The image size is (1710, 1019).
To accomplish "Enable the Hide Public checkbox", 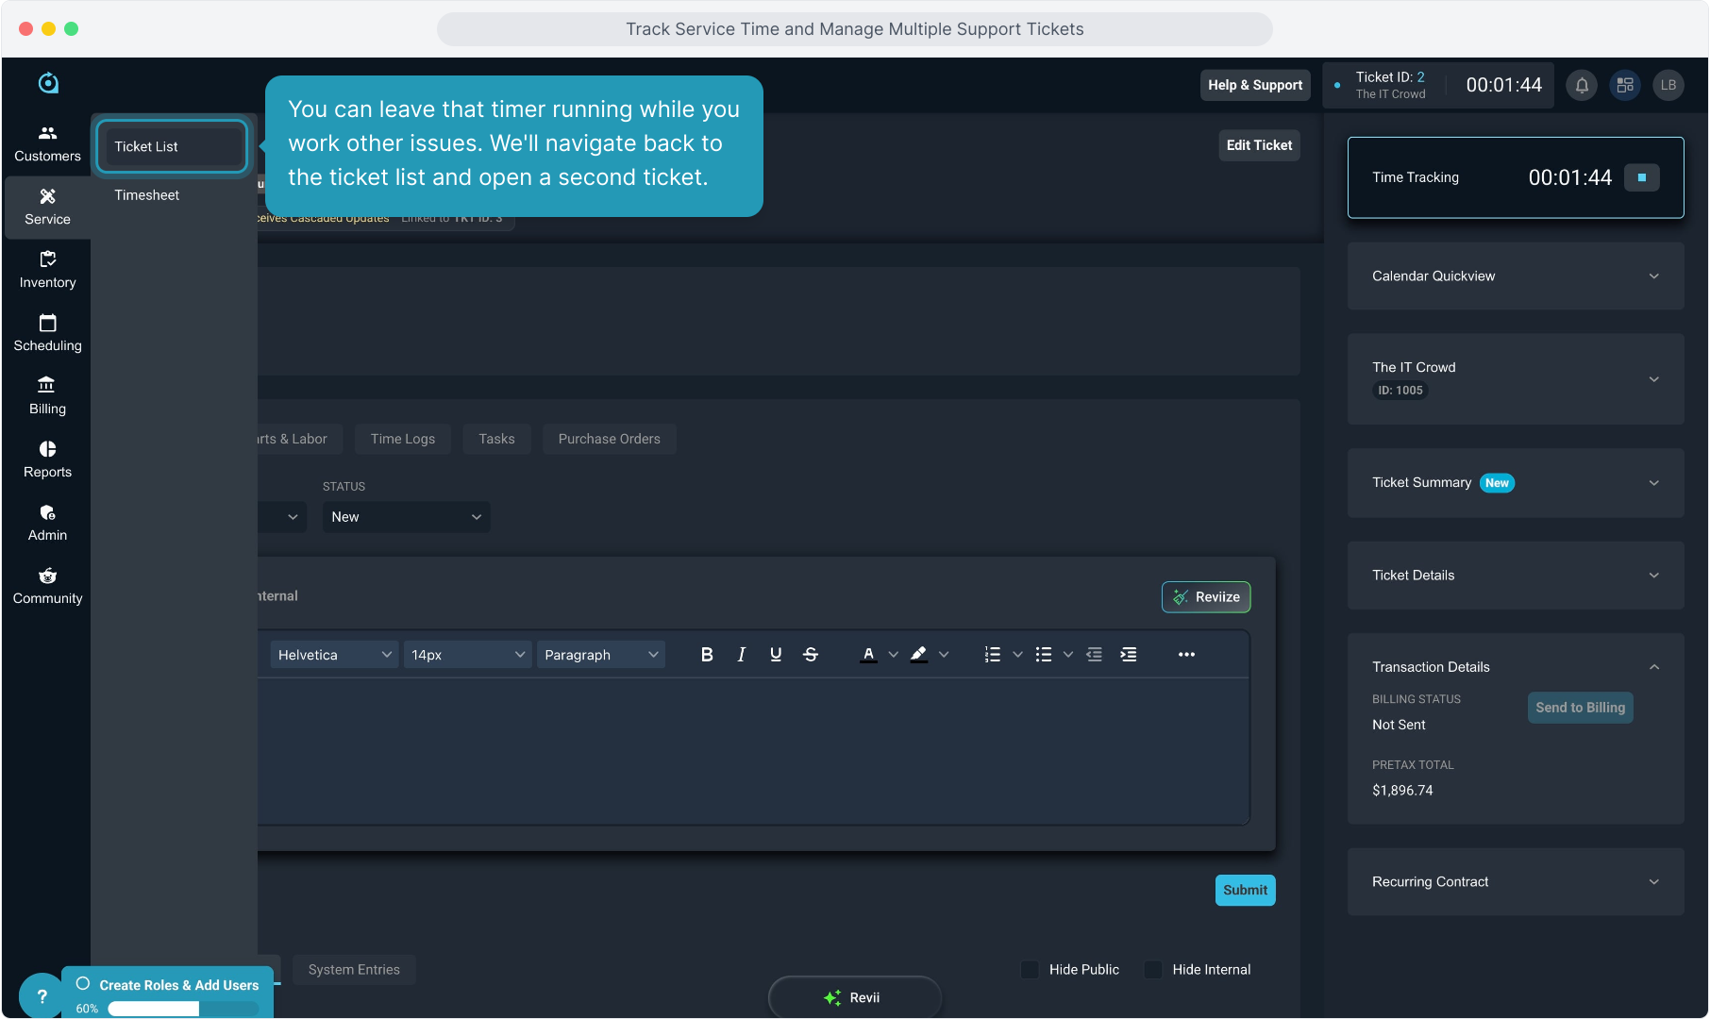I will pyautogui.click(x=1031, y=970).
